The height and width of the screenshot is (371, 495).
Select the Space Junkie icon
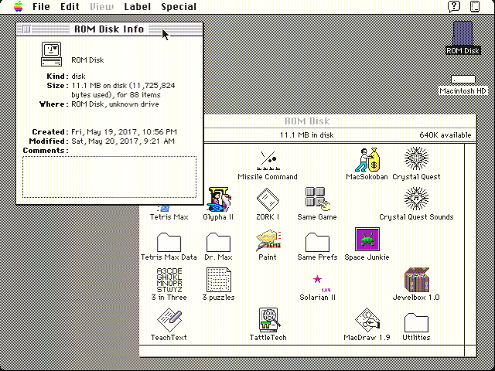coord(367,240)
